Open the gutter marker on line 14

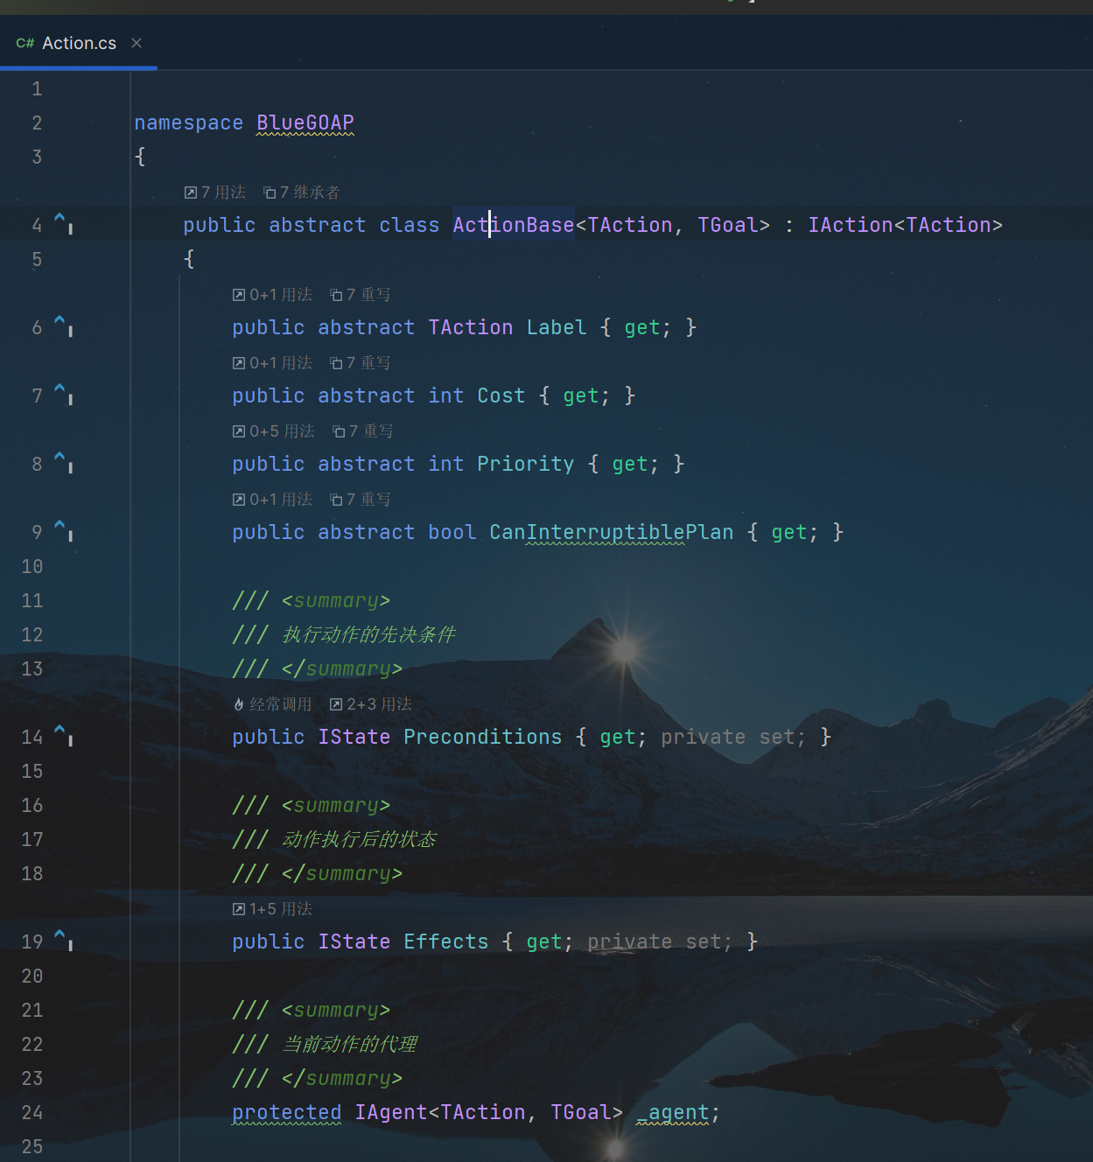(64, 735)
